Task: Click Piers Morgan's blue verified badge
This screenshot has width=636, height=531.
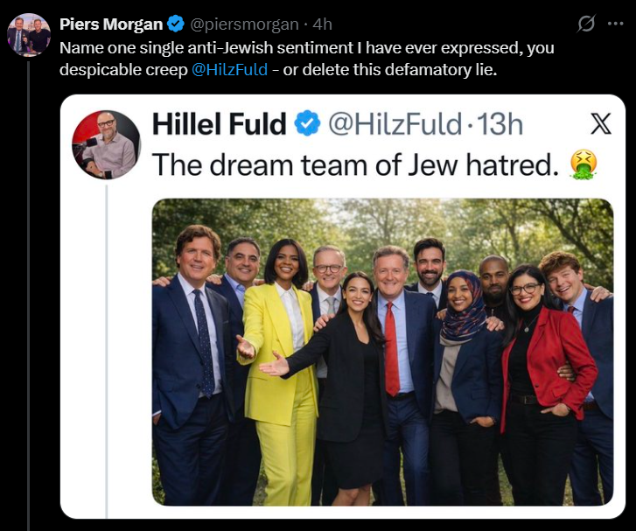Action: tap(176, 24)
